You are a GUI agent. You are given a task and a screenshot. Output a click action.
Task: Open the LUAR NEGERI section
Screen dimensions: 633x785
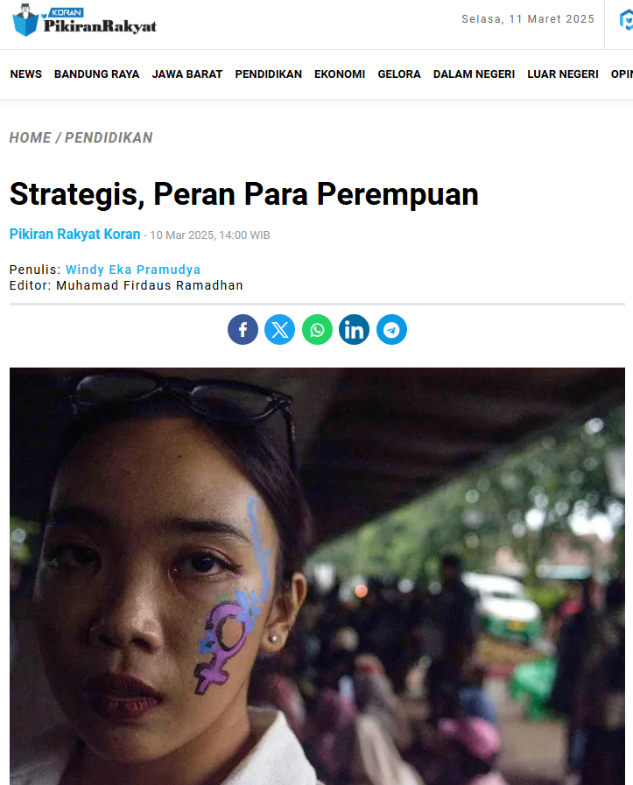click(x=563, y=74)
